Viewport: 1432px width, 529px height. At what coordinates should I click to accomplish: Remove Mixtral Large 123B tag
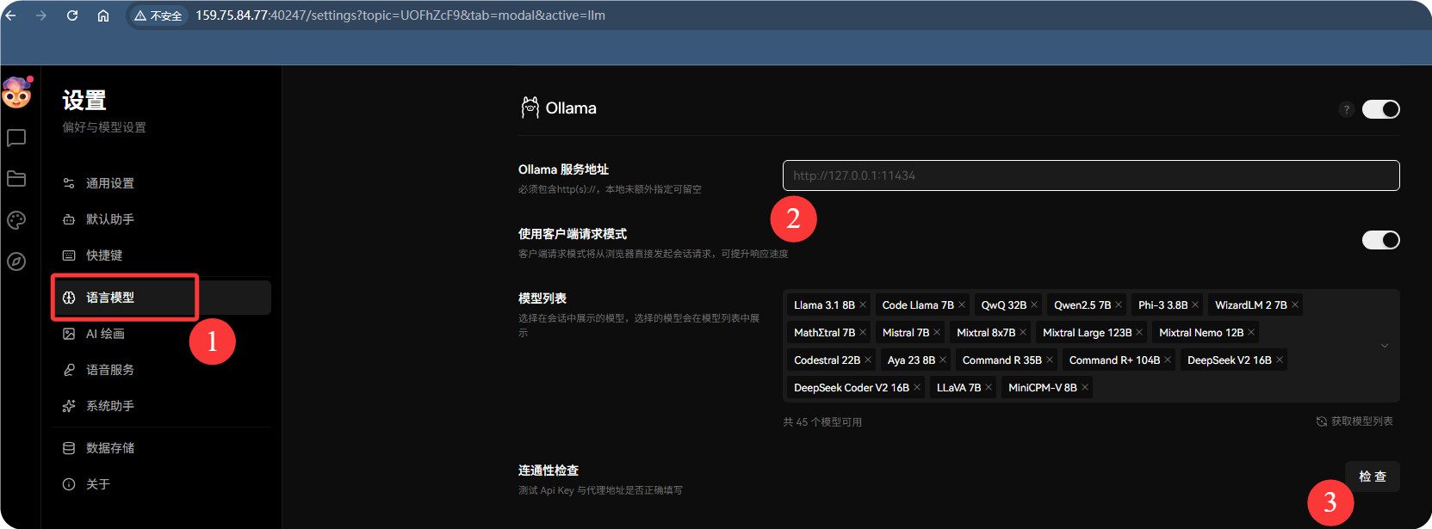[x=1139, y=333]
